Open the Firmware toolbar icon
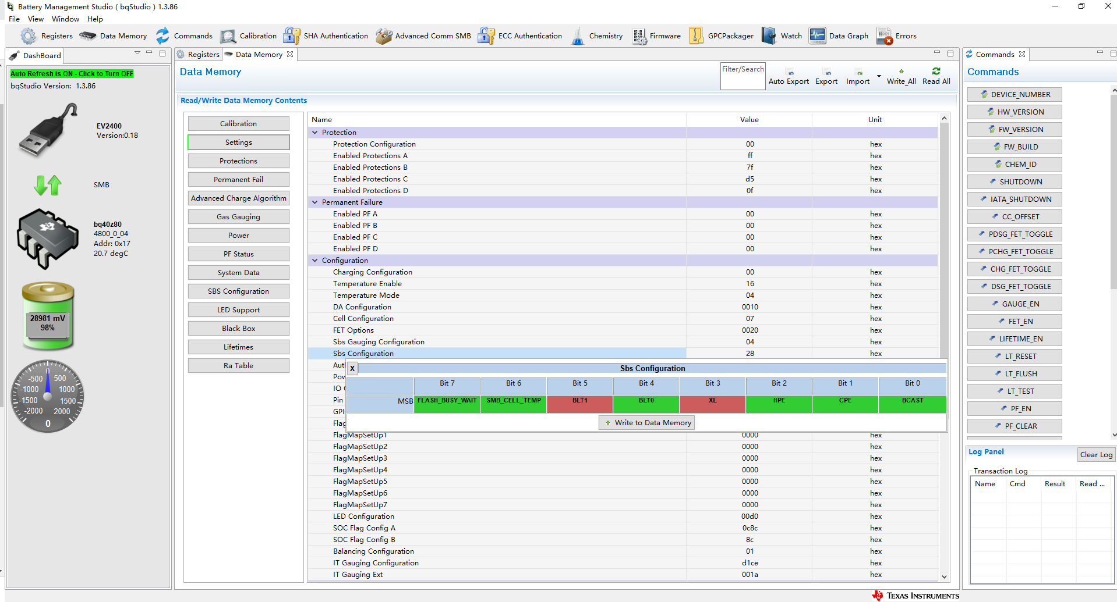The height and width of the screenshot is (602, 1117). click(639, 36)
